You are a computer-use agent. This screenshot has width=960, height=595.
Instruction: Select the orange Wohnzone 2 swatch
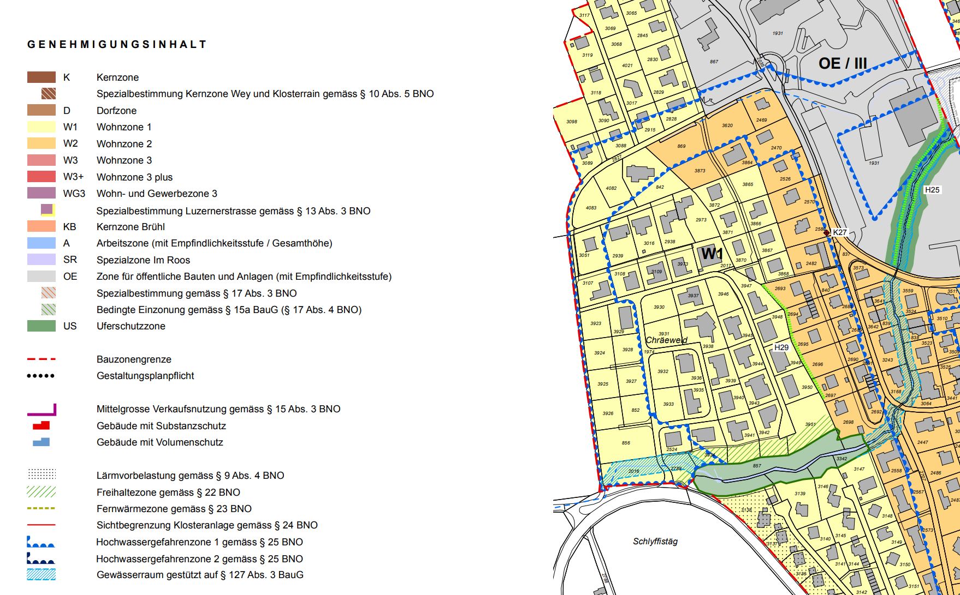(x=42, y=143)
